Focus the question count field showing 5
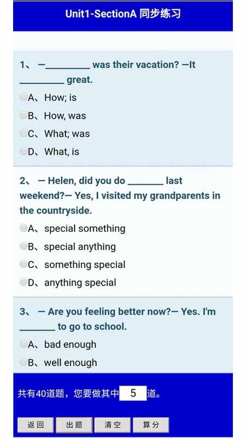Image resolution: width=246 pixels, height=438 pixels. 133,393
